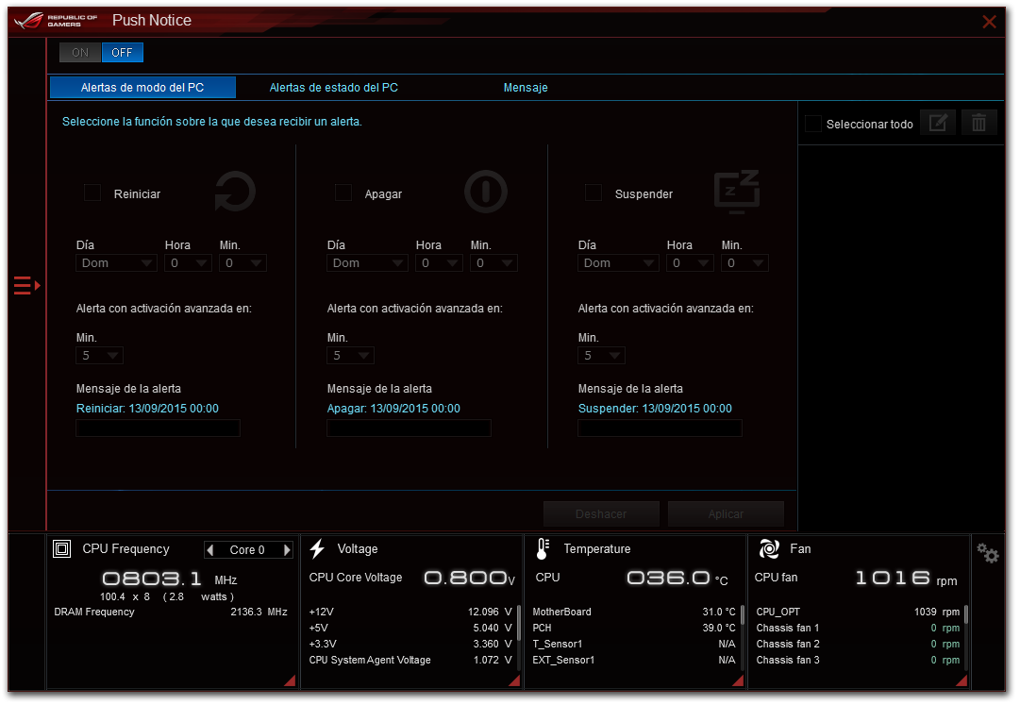Open the Mensaje tab
Image resolution: width=1020 pixels, height=705 pixels.
click(x=526, y=88)
